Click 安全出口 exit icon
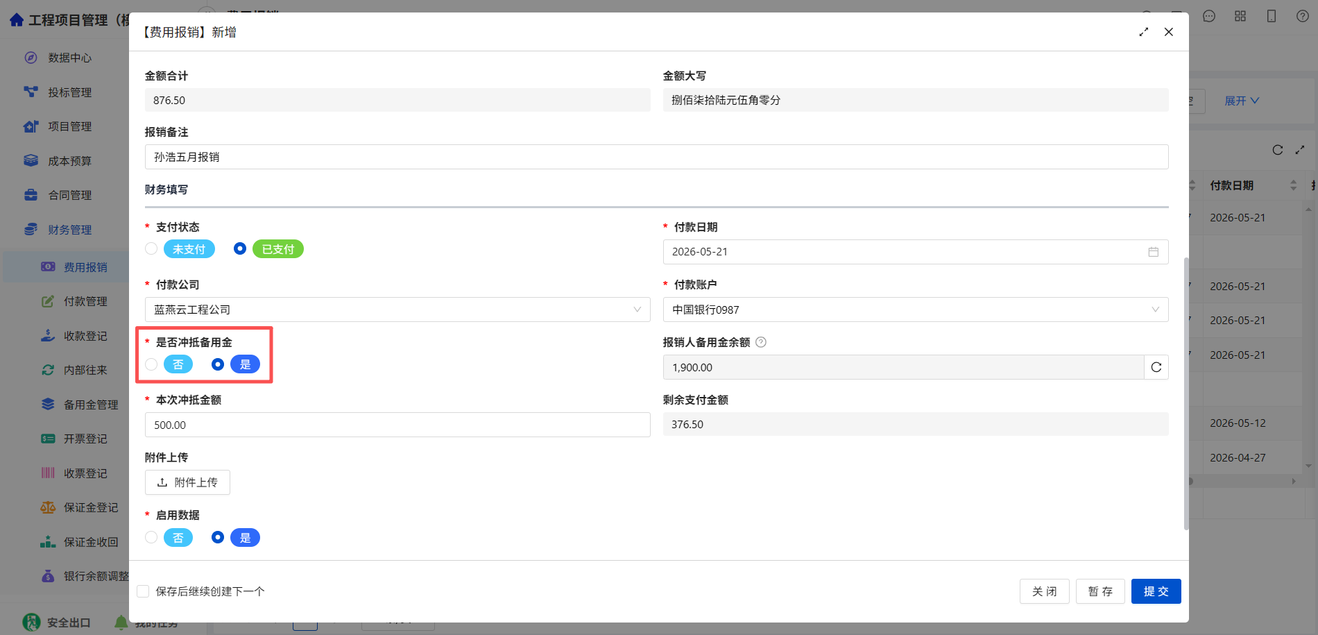Screen dimensions: 1318x635 tap(31, 623)
